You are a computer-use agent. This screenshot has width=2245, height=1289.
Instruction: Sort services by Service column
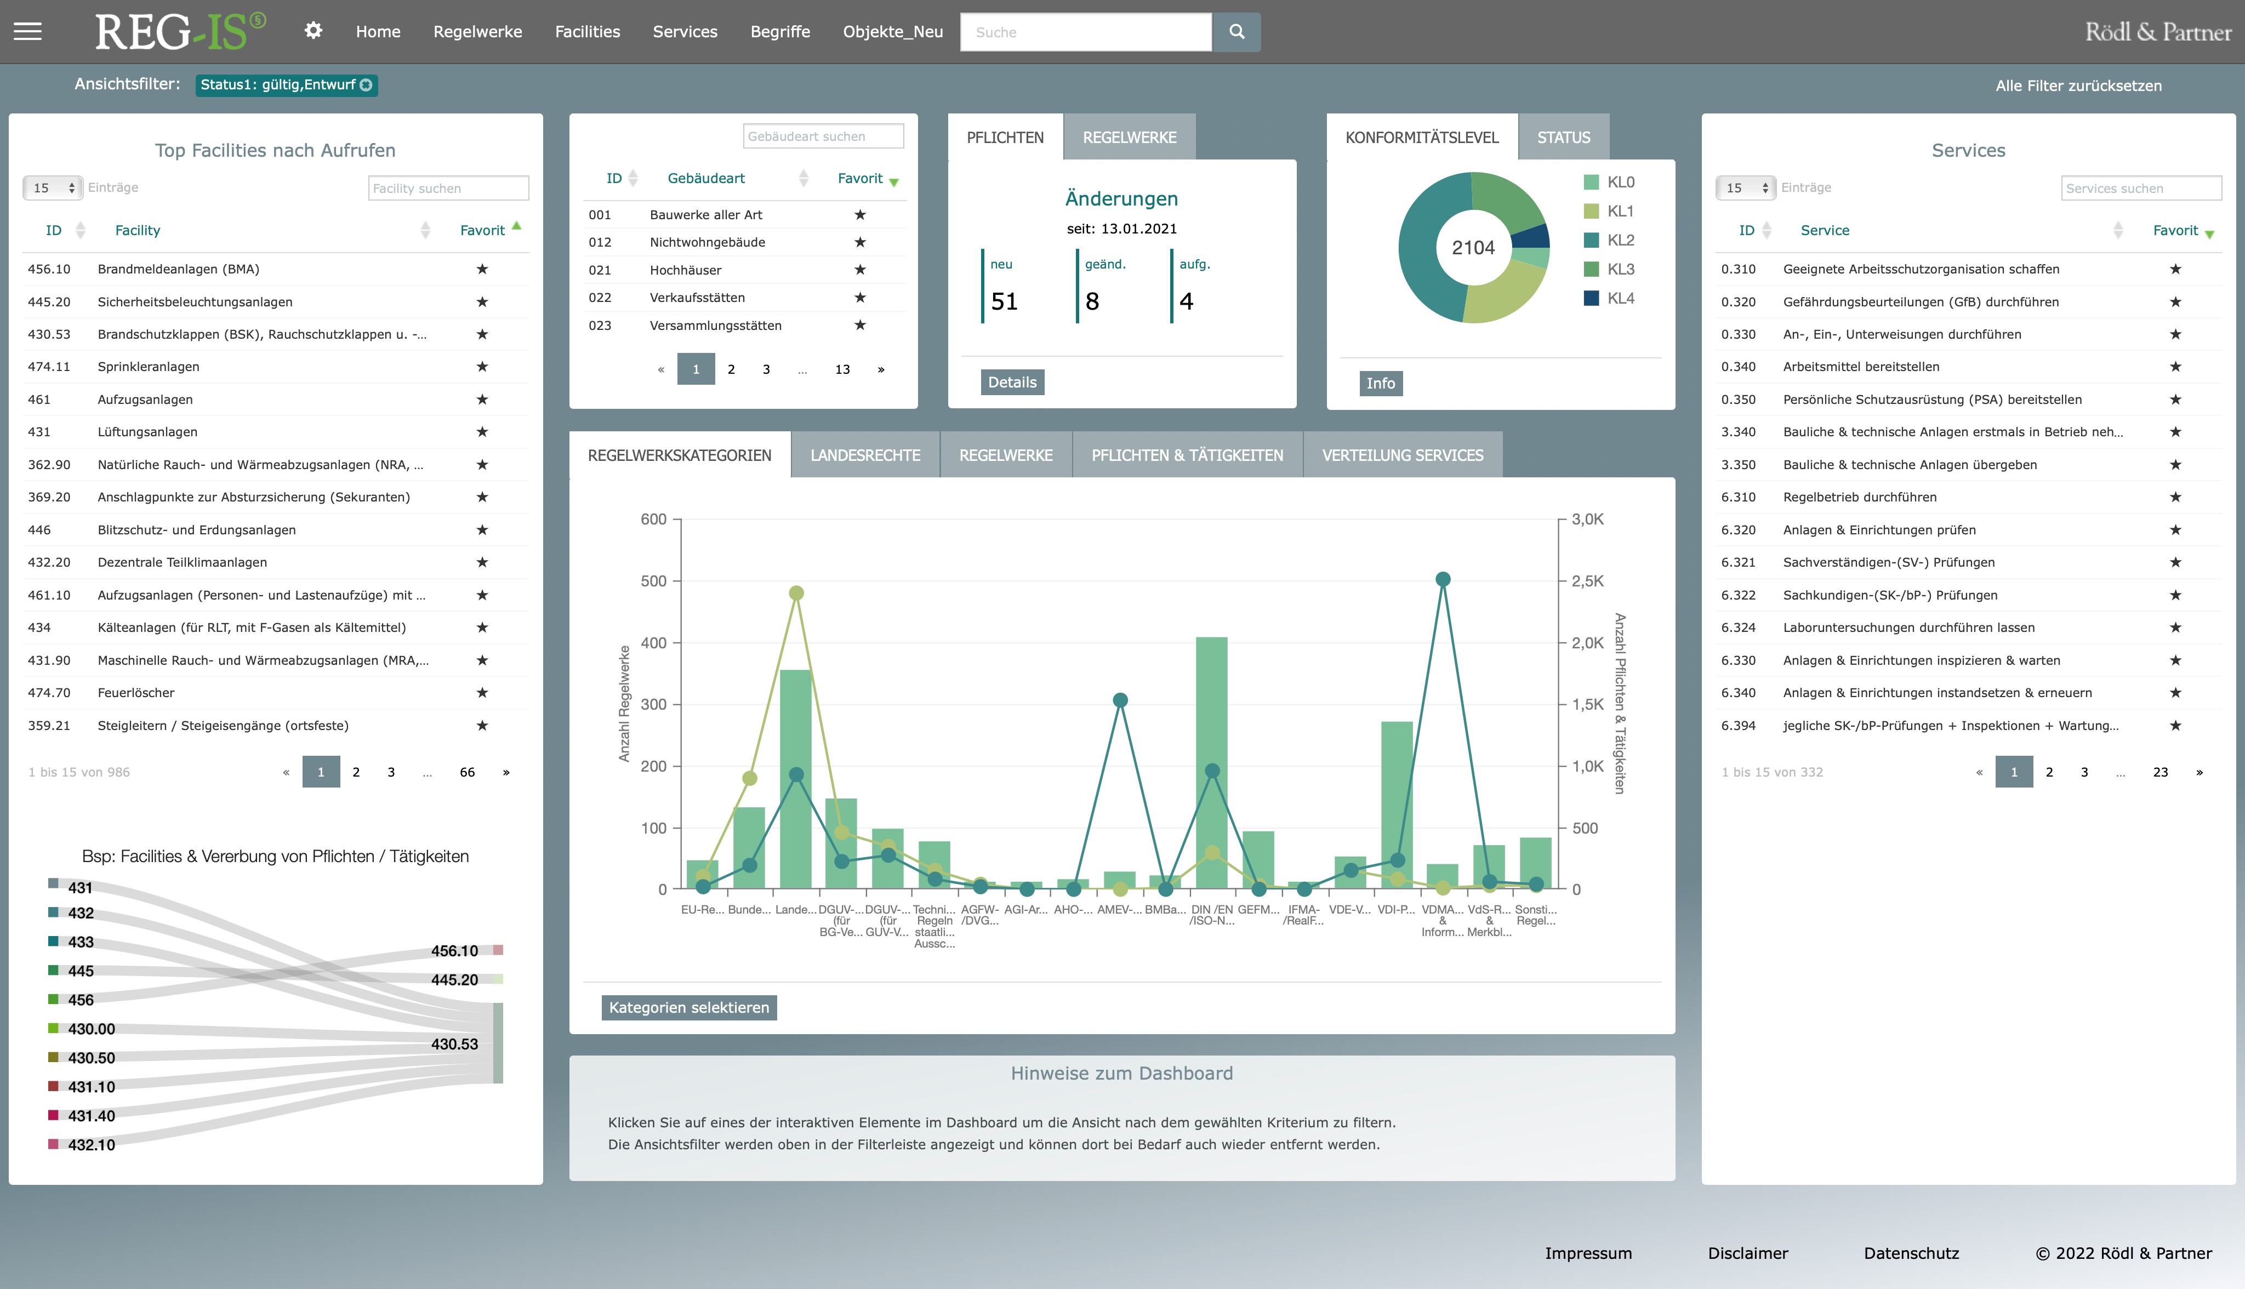pos(1825,230)
